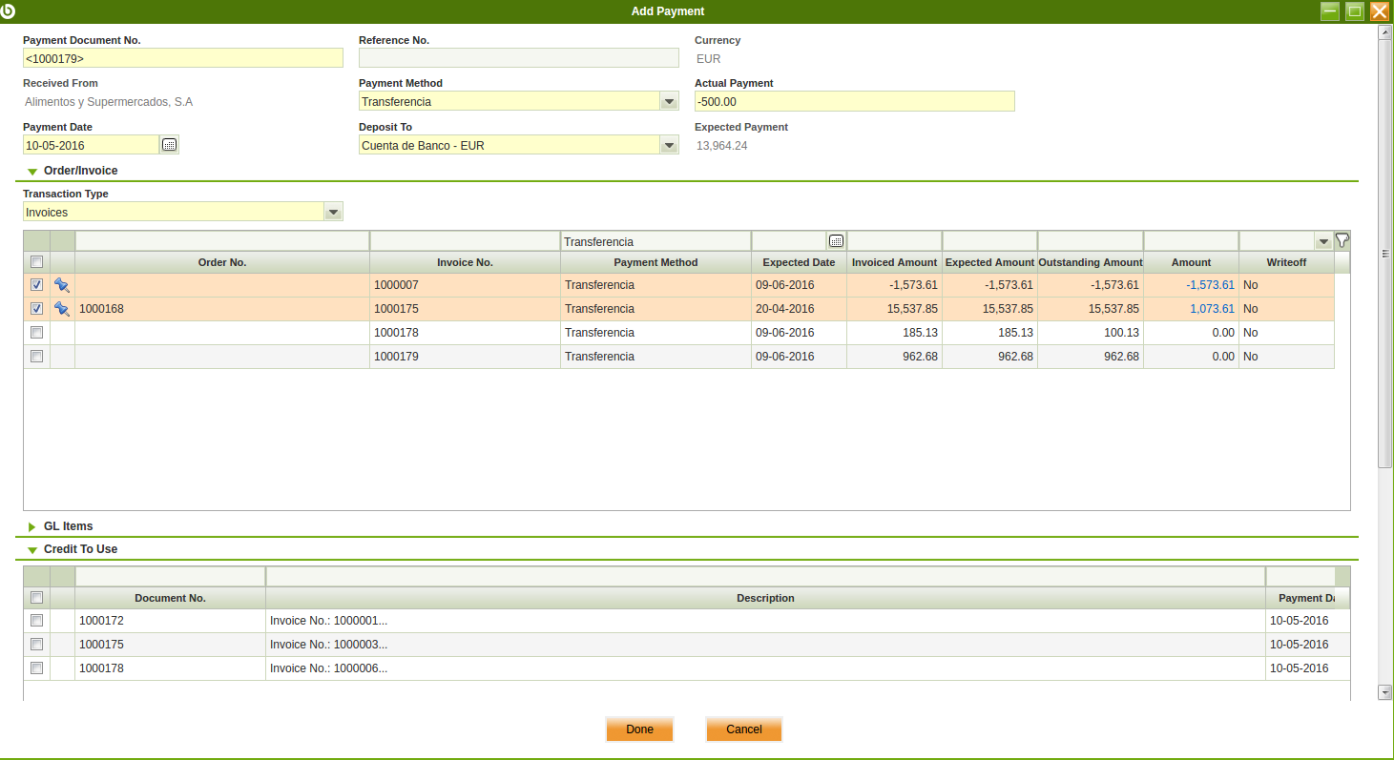Click the Openbravo logo in title bar
Viewport: 1394px width, 760px height.
(10, 10)
